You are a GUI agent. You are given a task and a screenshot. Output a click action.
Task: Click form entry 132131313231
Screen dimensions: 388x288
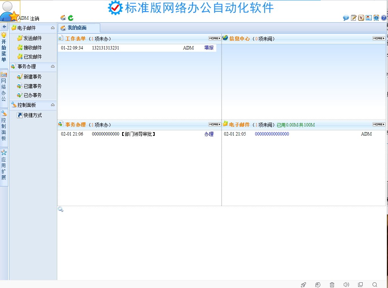[106, 48]
